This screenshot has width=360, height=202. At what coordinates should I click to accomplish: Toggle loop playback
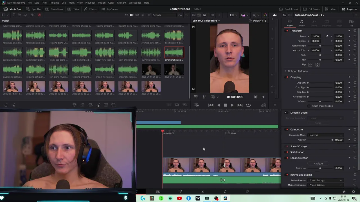pos(248,105)
